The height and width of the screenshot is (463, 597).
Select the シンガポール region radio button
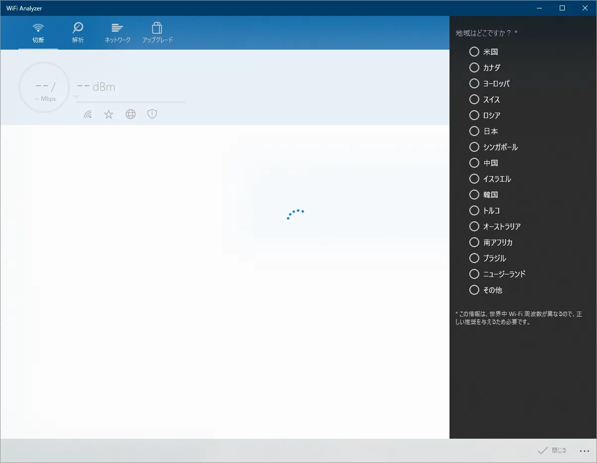click(x=474, y=147)
